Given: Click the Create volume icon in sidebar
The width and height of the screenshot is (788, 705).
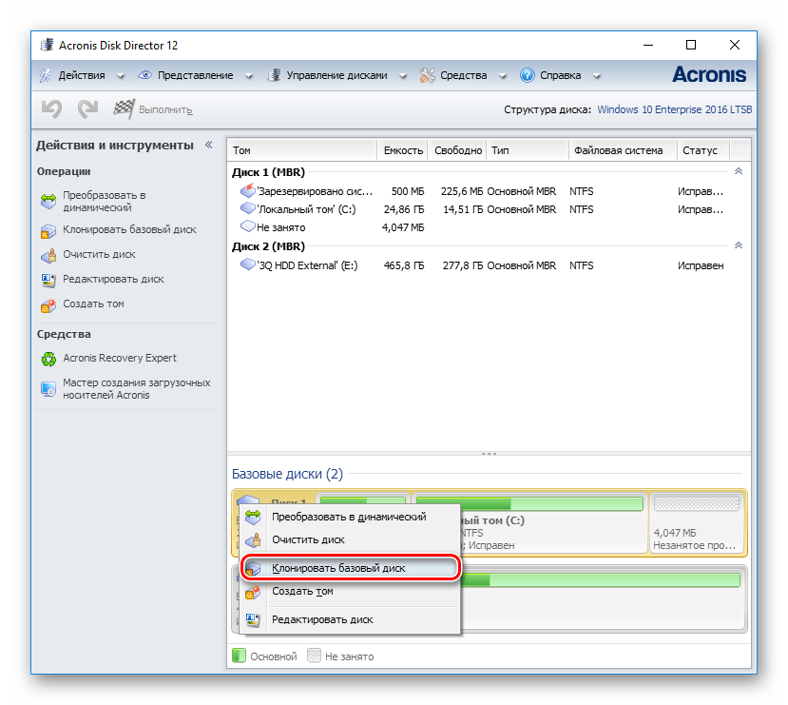Looking at the screenshot, I should pos(48,304).
